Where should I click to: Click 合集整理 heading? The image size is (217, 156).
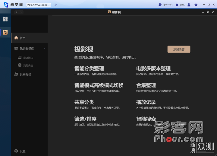point(146,85)
